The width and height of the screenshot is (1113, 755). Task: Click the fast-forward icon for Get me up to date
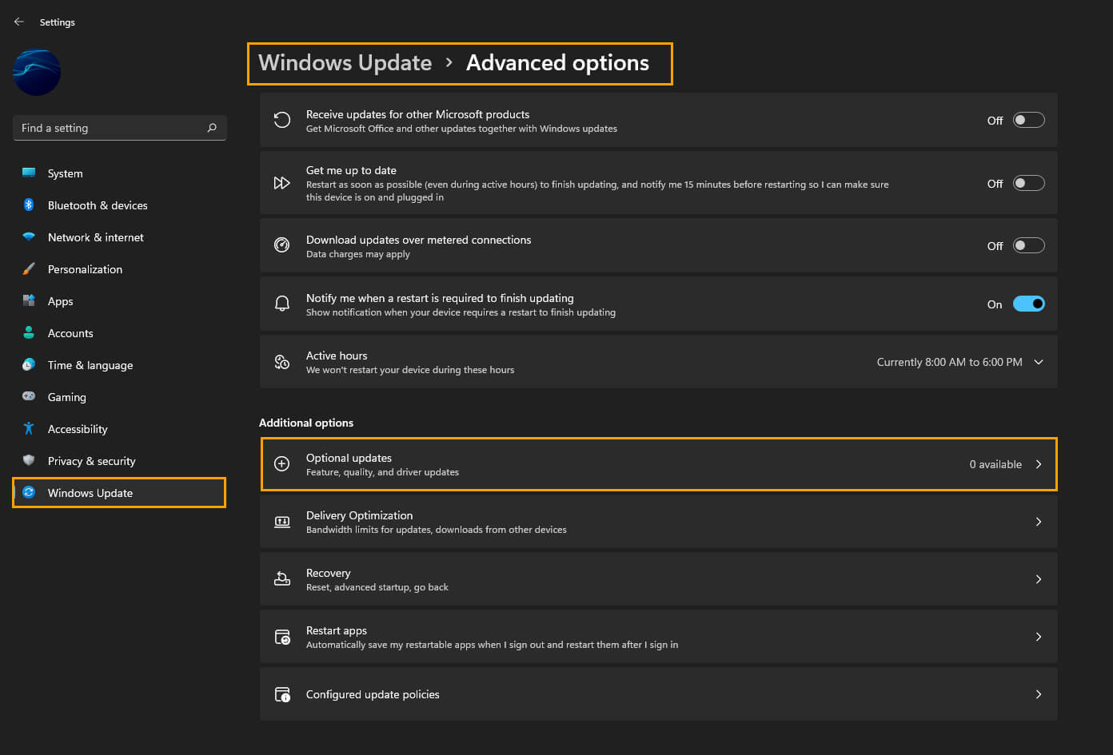pyautogui.click(x=282, y=183)
